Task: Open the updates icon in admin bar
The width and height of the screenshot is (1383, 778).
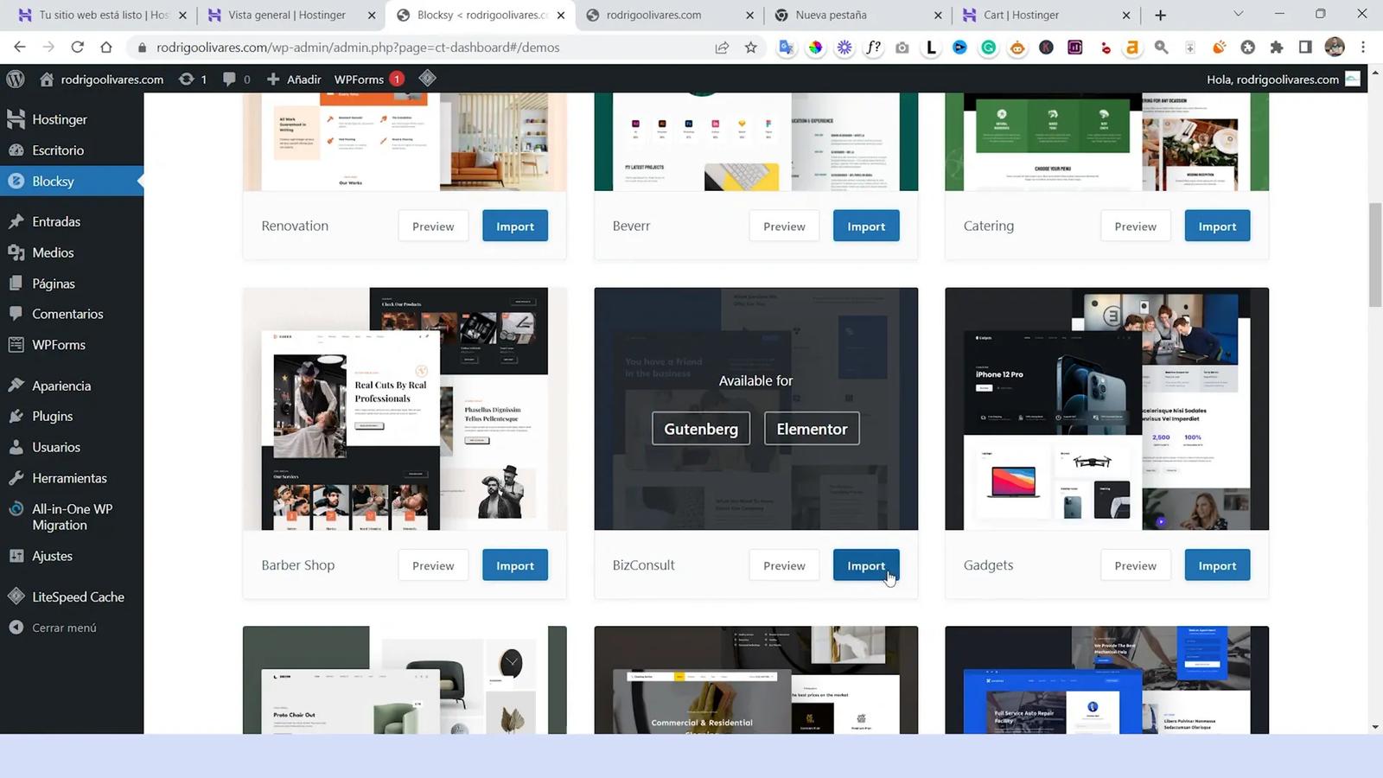Action: (x=187, y=79)
